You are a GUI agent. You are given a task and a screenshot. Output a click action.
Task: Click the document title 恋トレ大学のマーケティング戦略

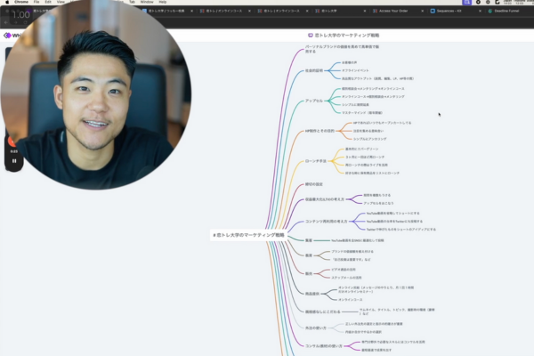click(347, 35)
